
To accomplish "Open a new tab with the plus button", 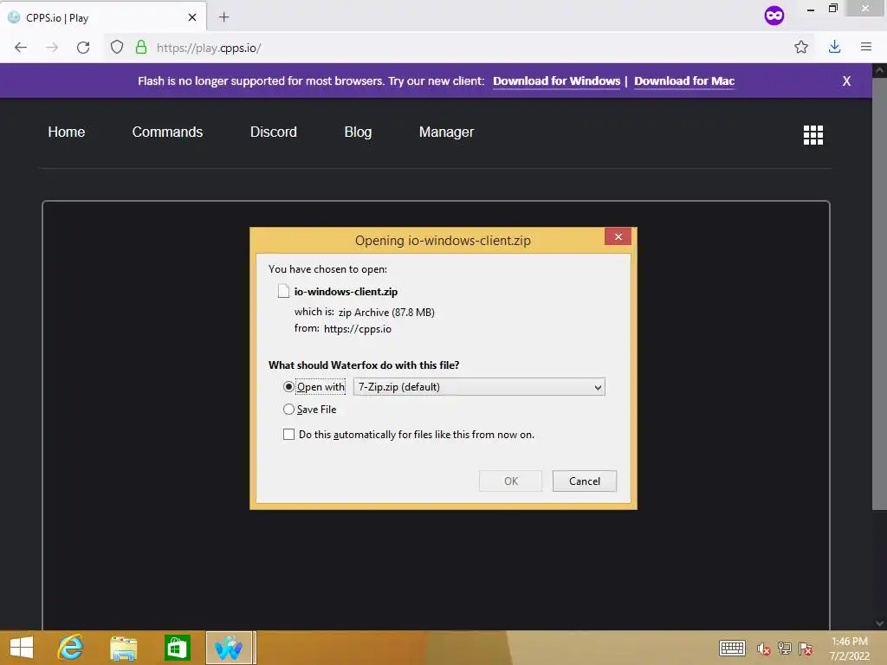I will pyautogui.click(x=224, y=17).
